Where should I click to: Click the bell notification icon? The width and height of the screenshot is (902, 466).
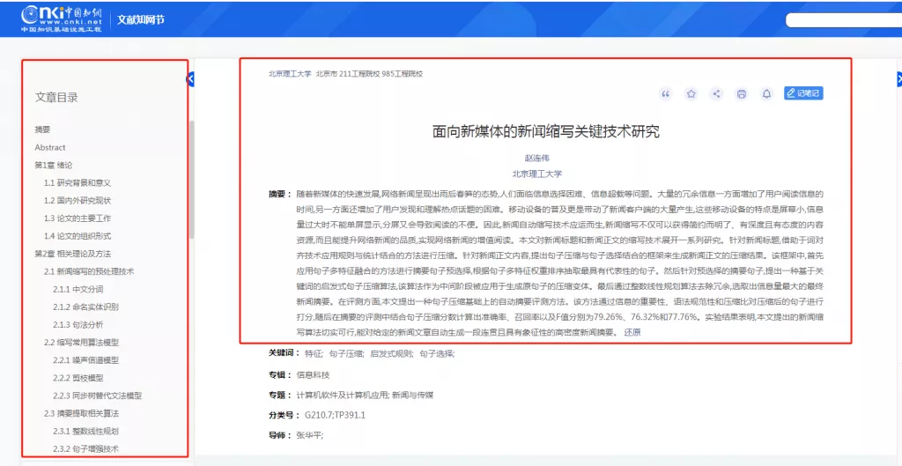click(766, 93)
